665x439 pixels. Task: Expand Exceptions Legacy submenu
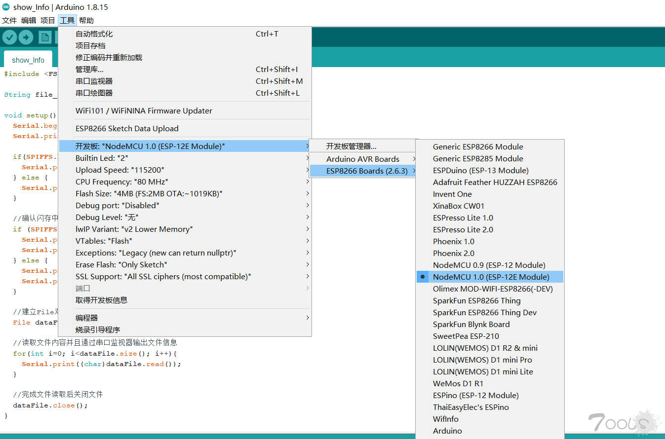pyautogui.click(x=185, y=253)
